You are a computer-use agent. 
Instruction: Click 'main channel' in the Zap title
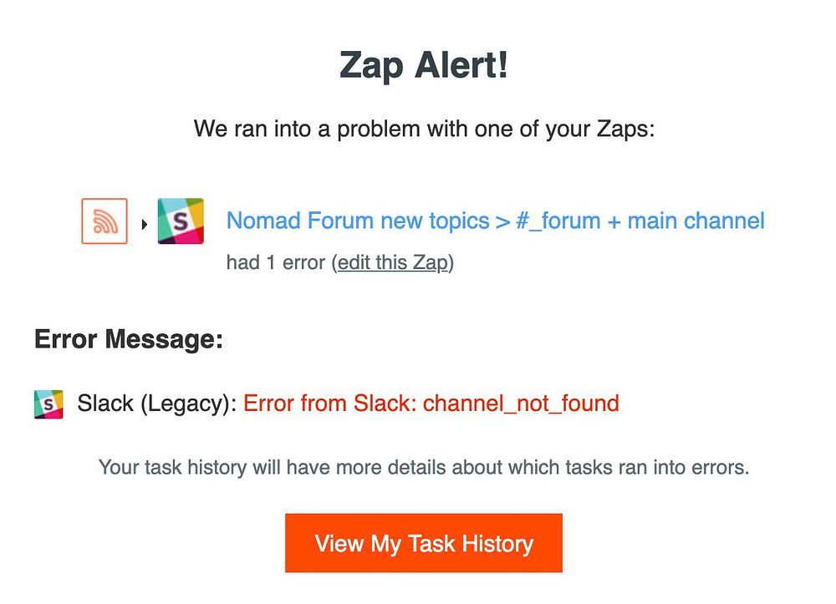(696, 221)
